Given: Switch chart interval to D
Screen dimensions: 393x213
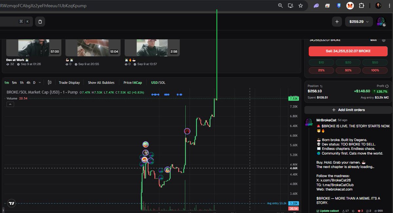Looking at the screenshot, I should click(x=34, y=82).
